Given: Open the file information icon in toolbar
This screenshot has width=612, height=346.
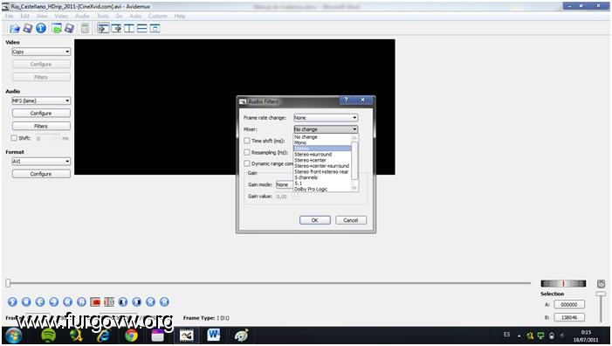Looking at the screenshot, I should click(x=41, y=28).
